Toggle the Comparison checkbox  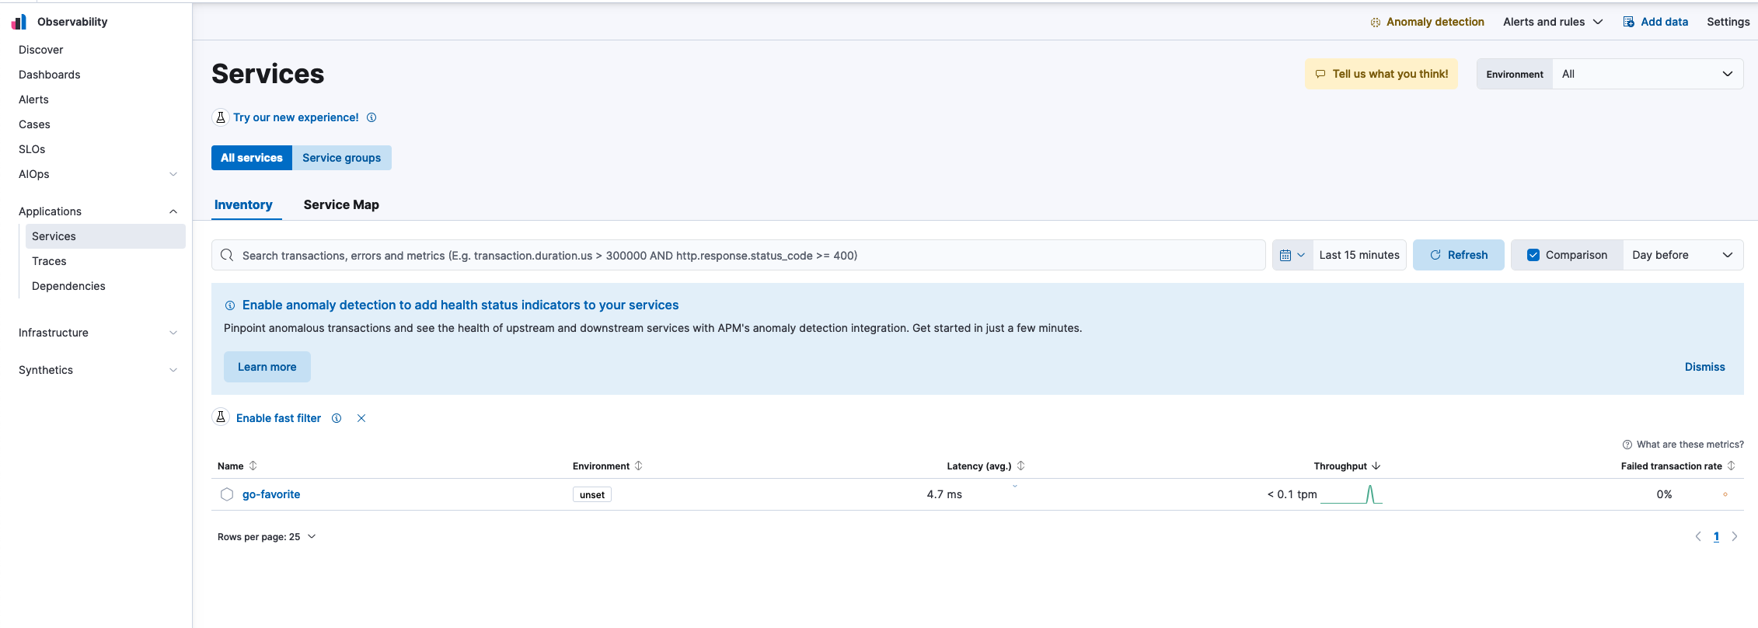[1533, 255]
